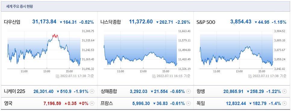
Task: Open the 다우산업 index title
Action: (12, 22)
